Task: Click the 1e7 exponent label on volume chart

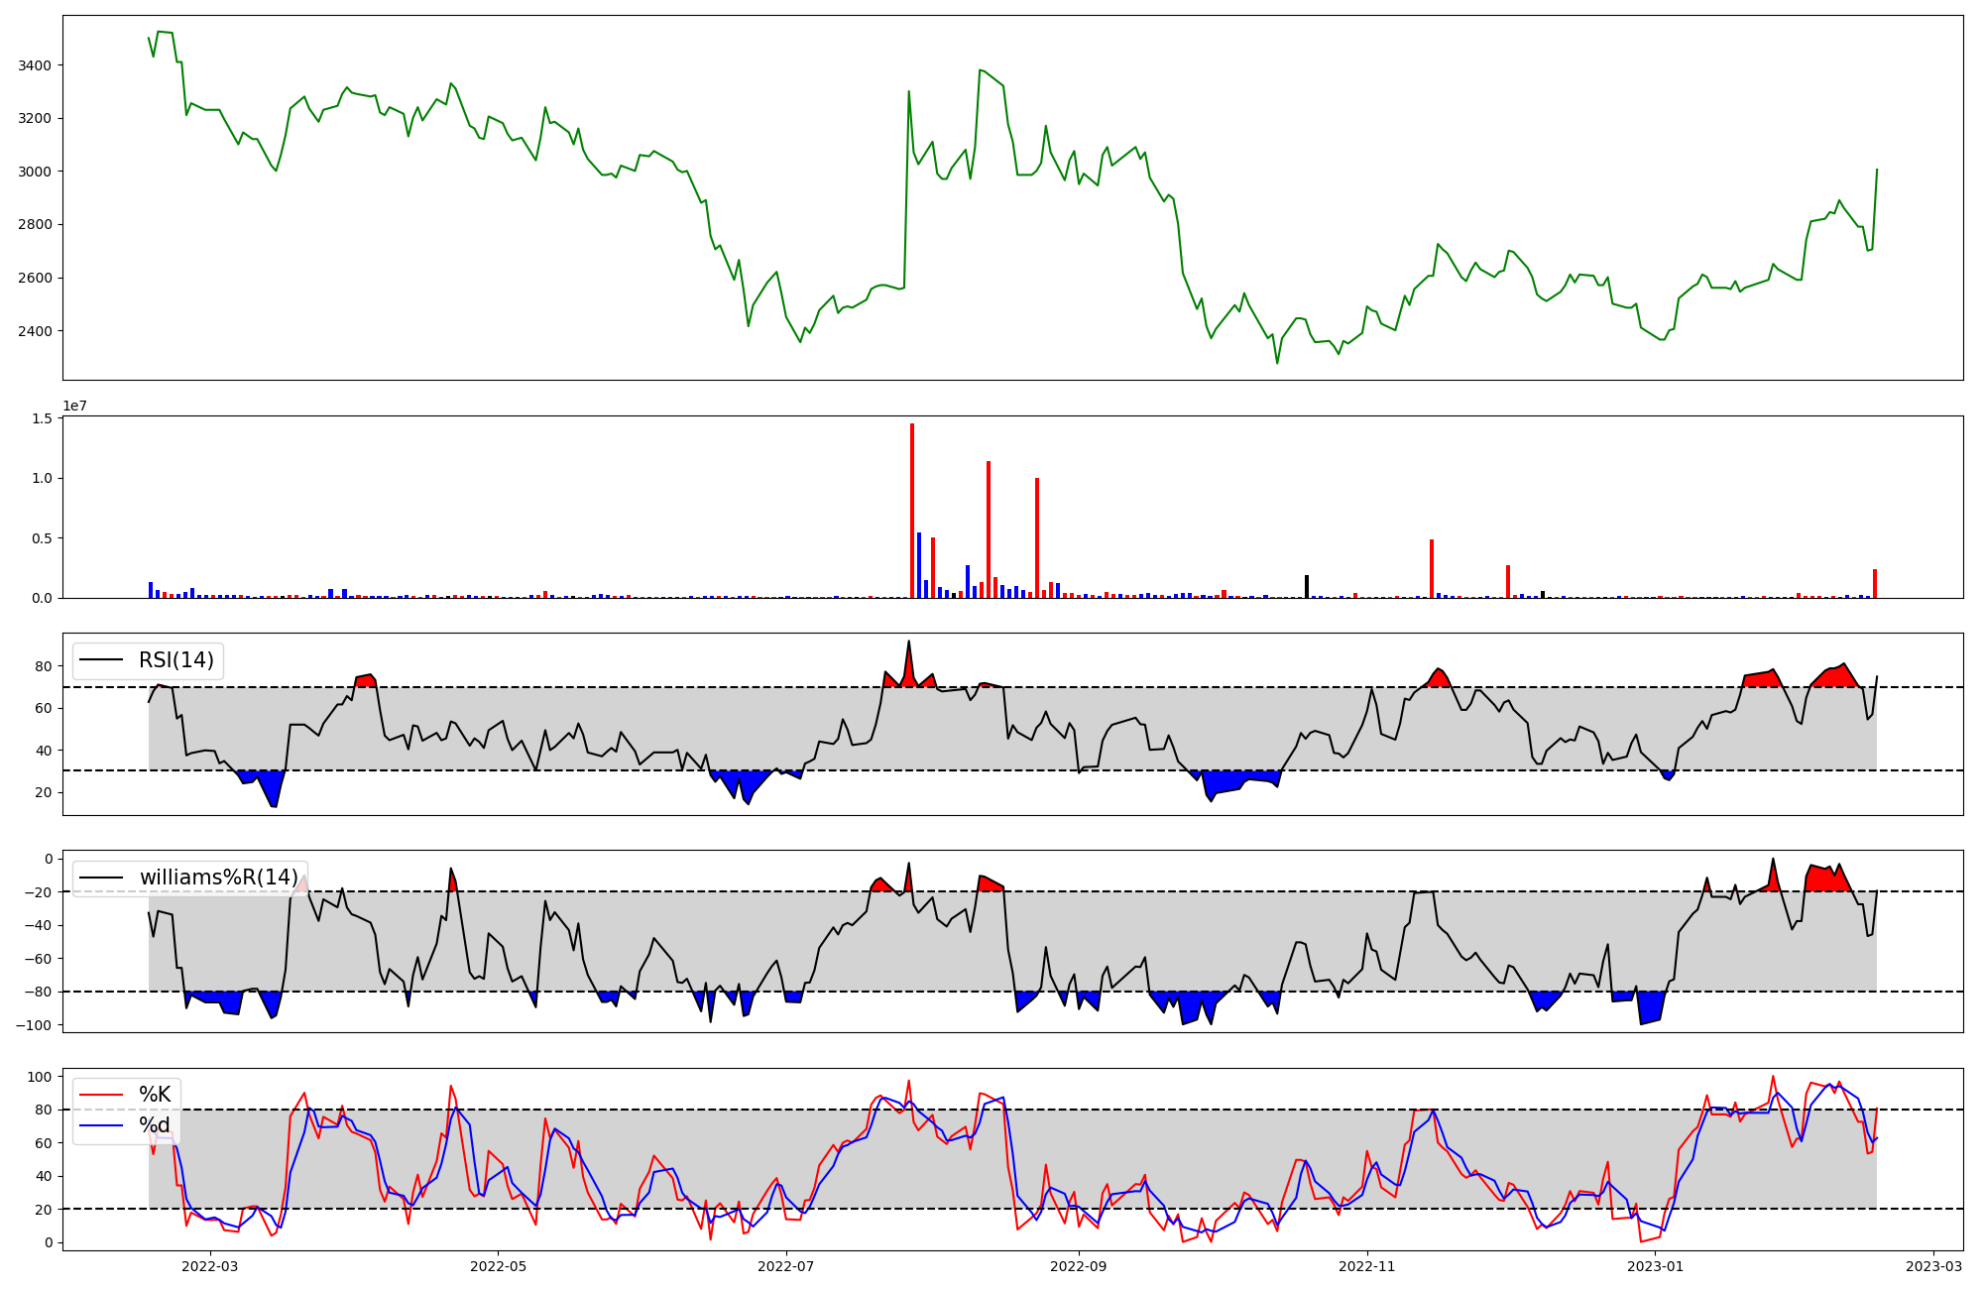Action: [x=75, y=407]
